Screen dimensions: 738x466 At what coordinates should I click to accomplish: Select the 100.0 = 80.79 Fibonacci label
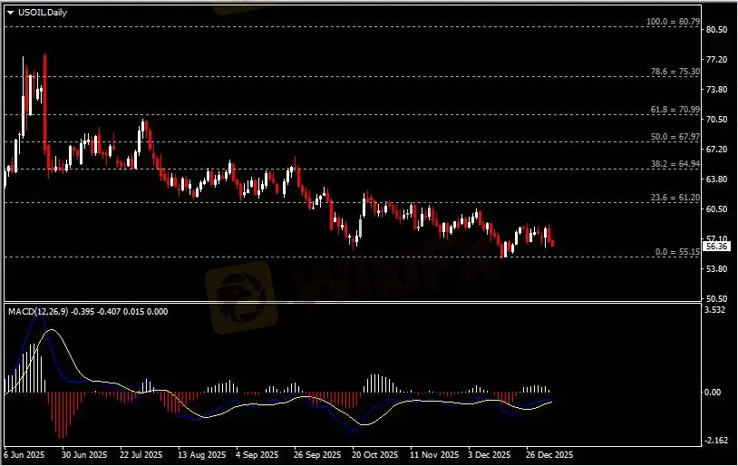click(x=673, y=22)
